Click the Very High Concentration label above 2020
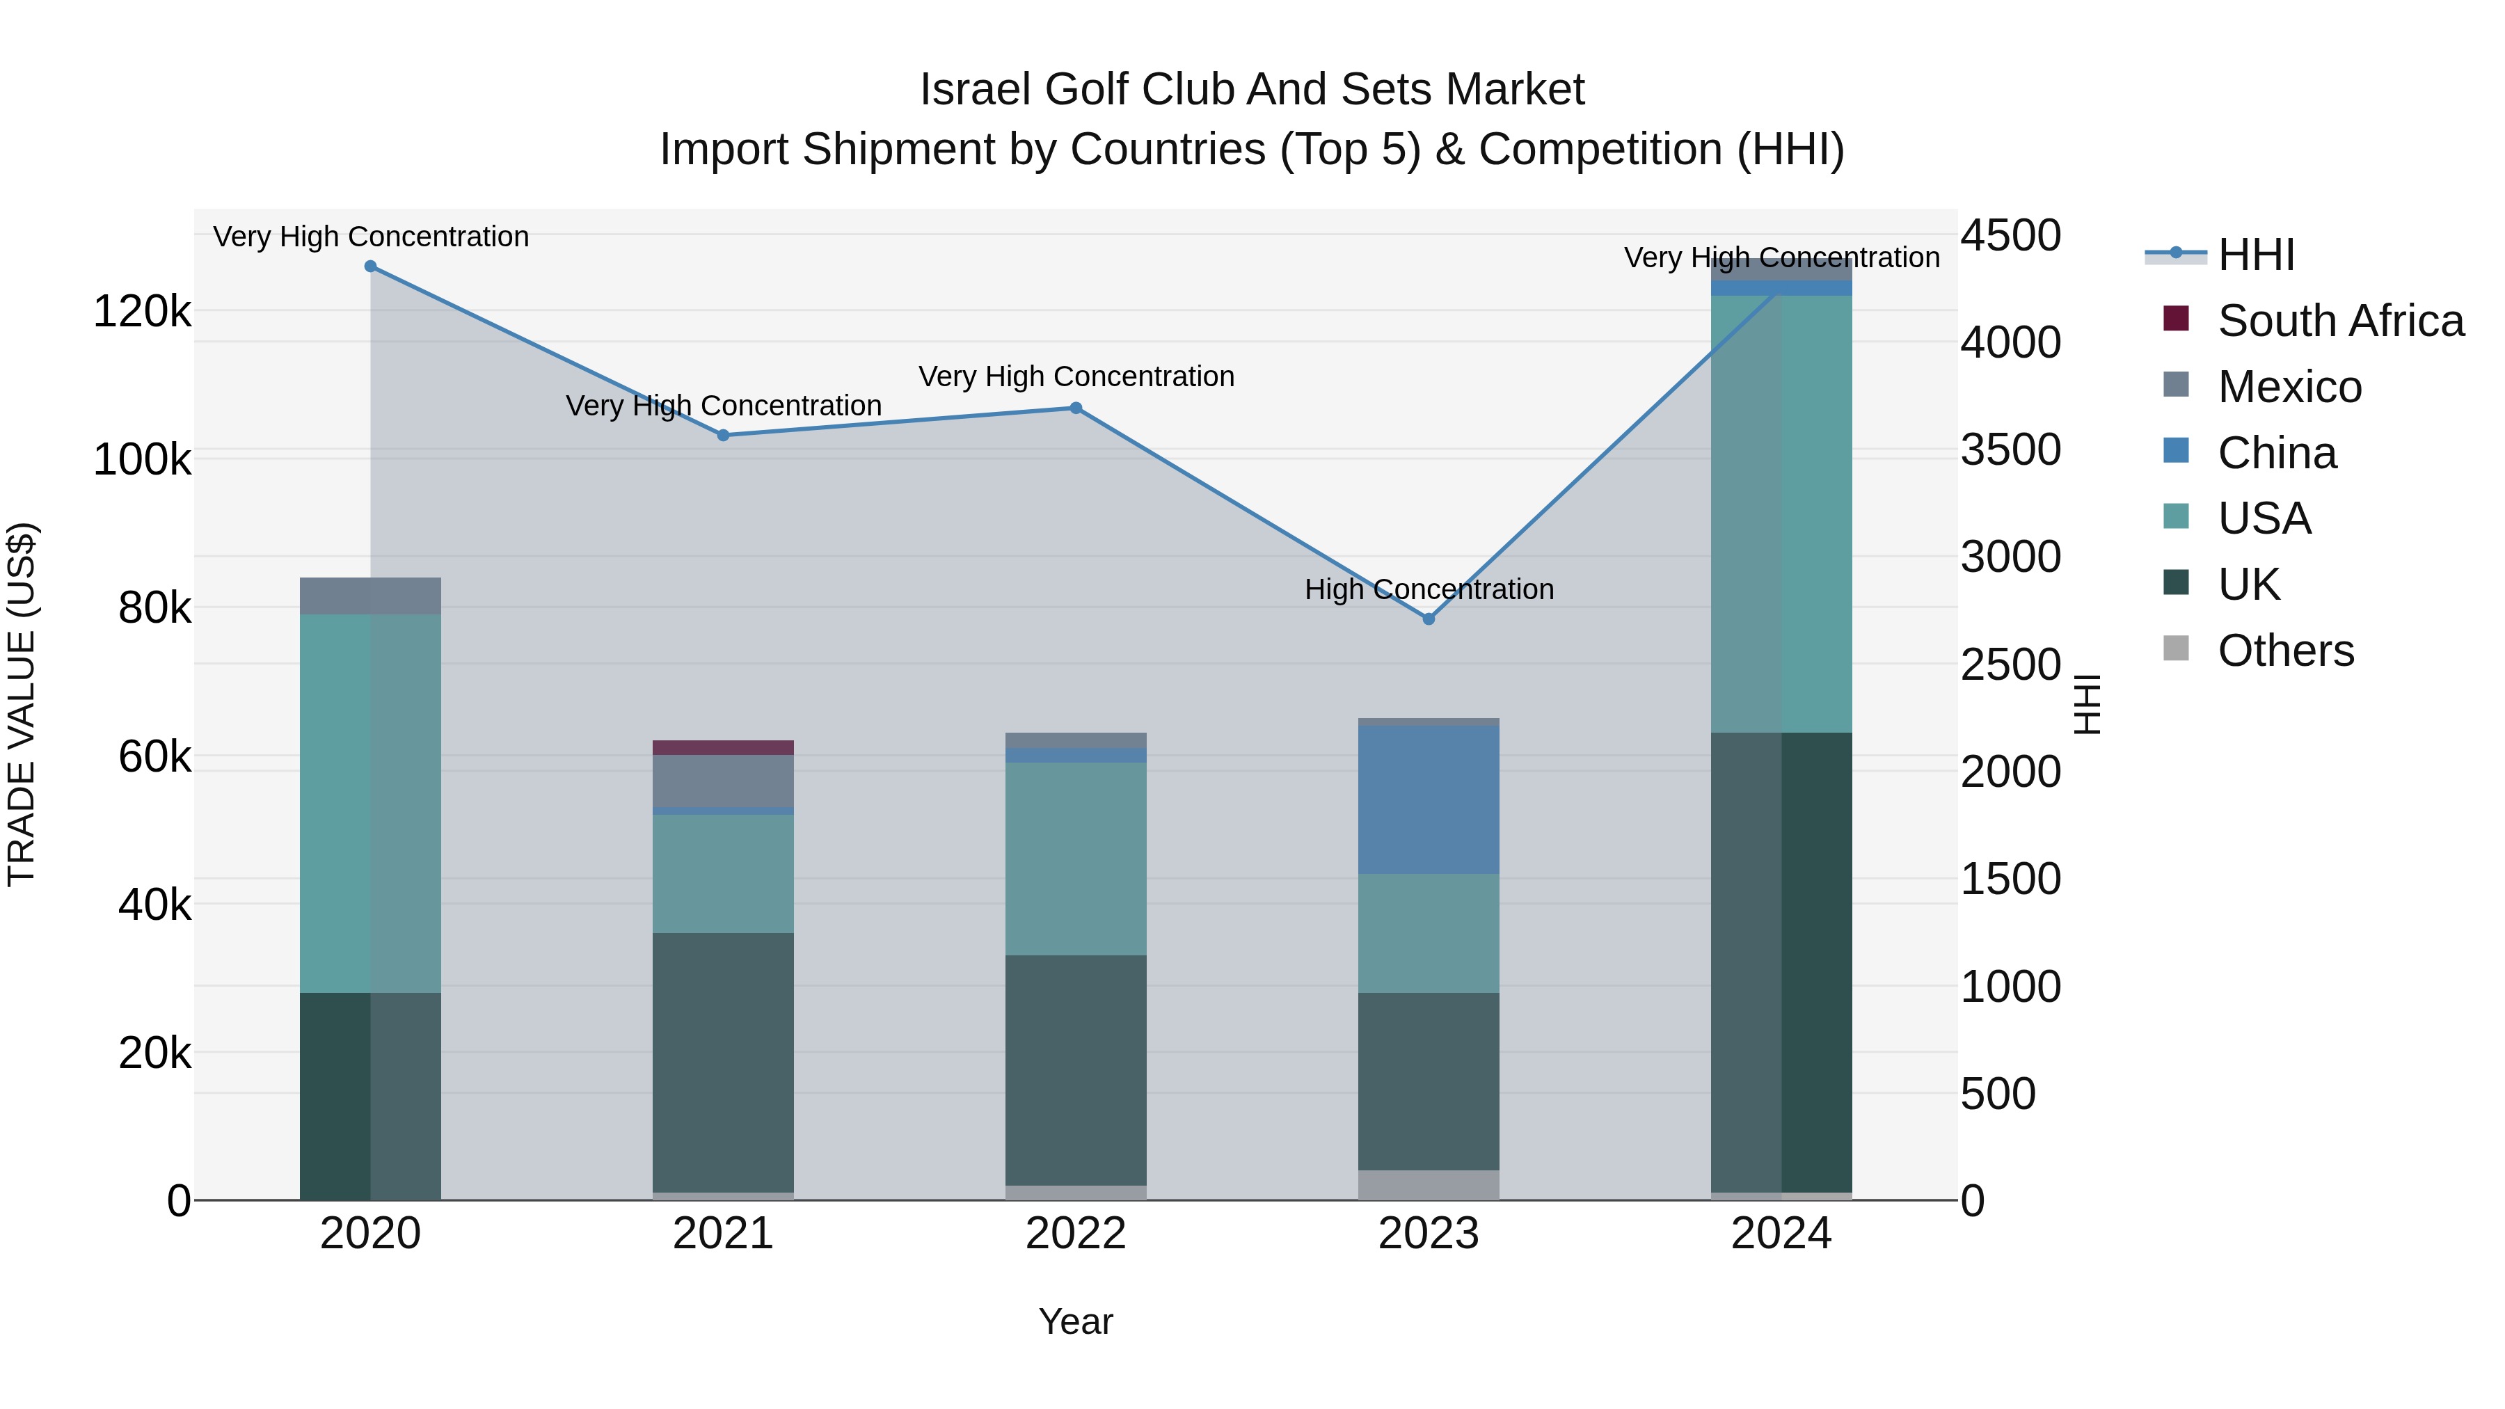Screen dimensions: 2505x1409 [x=372, y=237]
